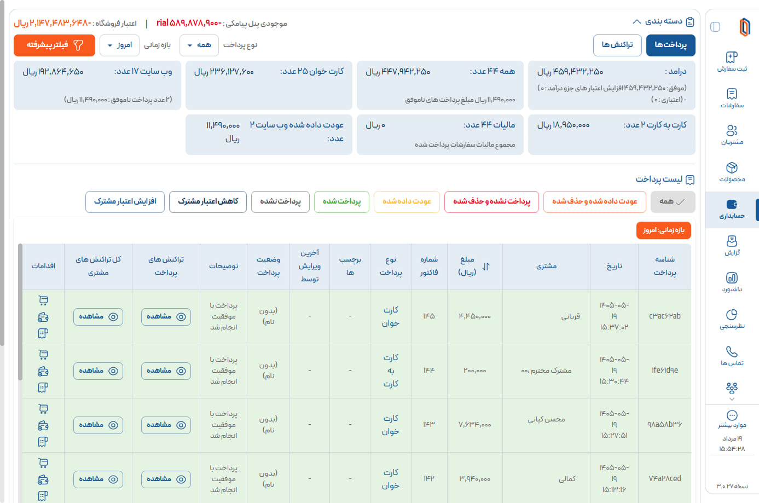Switch to پرداخت ها tab
Screen dimensions: 759x503
[671, 45]
